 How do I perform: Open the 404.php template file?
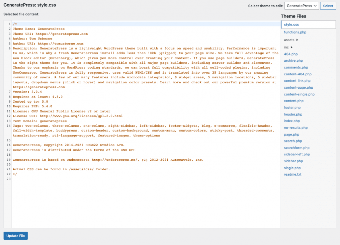pyautogui.click(x=291, y=54)
